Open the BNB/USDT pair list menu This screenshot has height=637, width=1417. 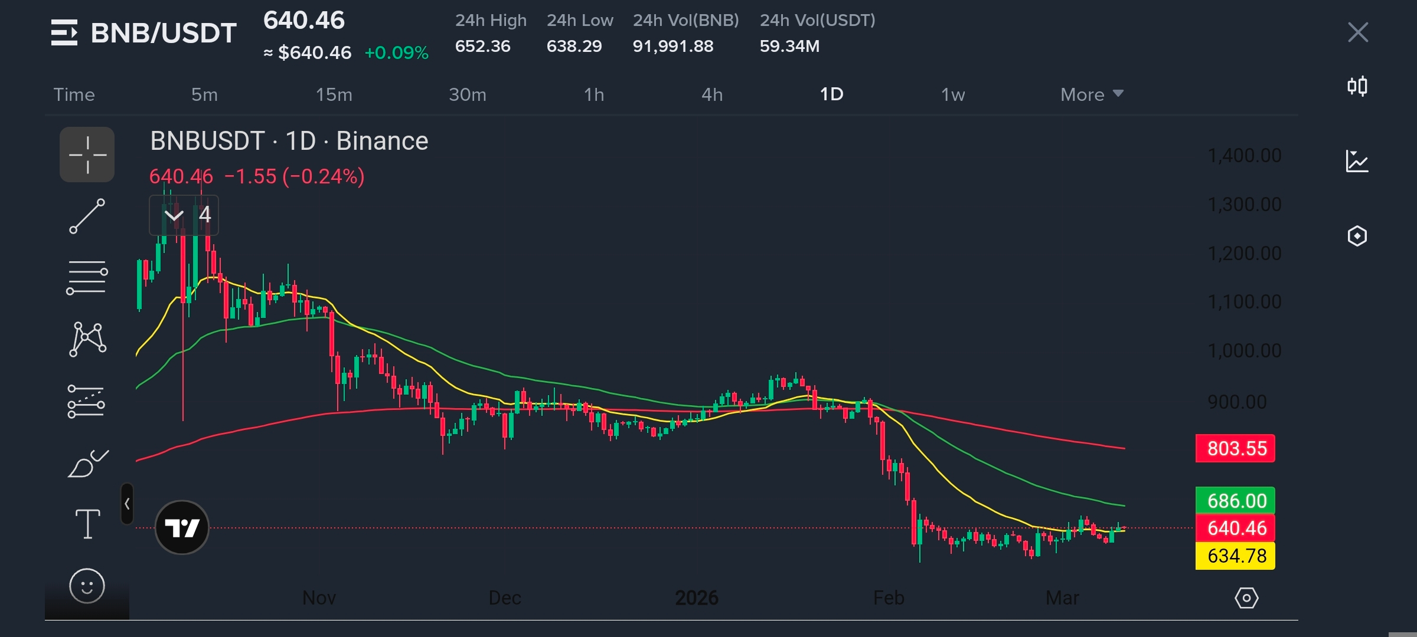[x=64, y=32]
